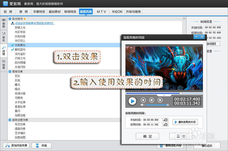
Task: Click the 收起 button
Action: point(41,146)
